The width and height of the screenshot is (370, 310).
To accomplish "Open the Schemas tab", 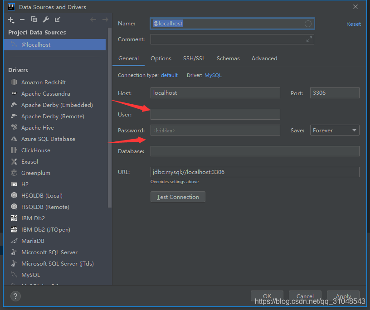I will click(x=228, y=58).
